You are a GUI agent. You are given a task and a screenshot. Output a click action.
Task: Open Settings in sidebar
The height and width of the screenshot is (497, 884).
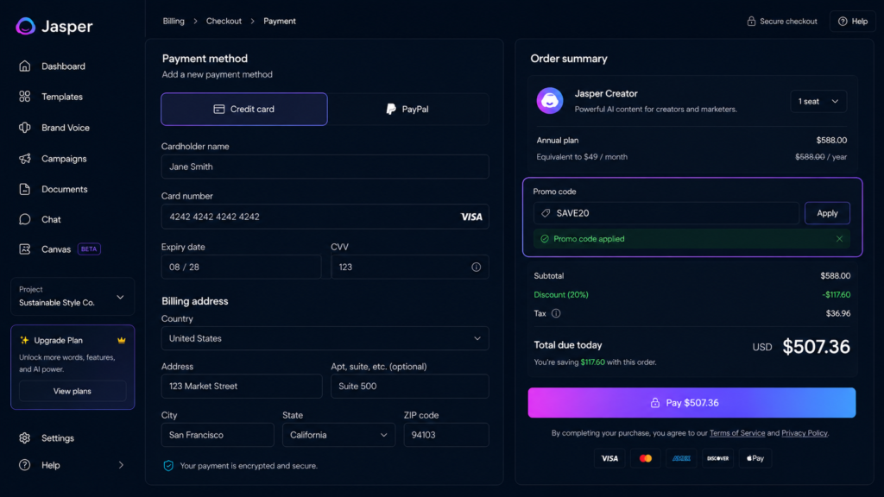coord(58,437)
